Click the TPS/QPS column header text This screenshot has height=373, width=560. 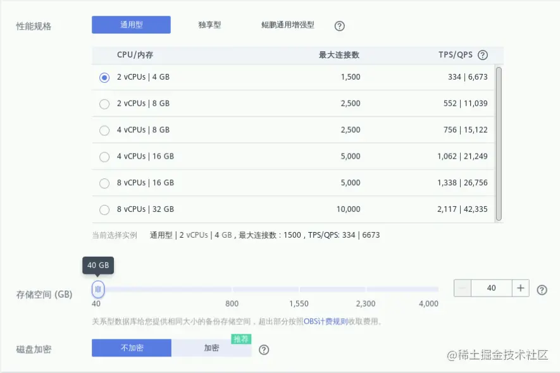click(x=456, y=55)
